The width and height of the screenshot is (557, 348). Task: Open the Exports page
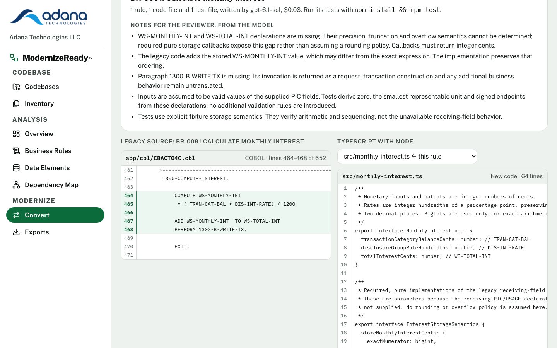pos(55,232)
